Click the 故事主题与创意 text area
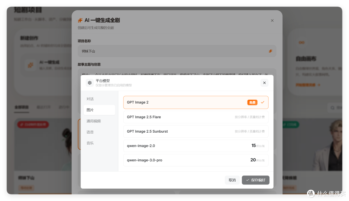Viewport: 349px width, 201px height. click(177, 72)
